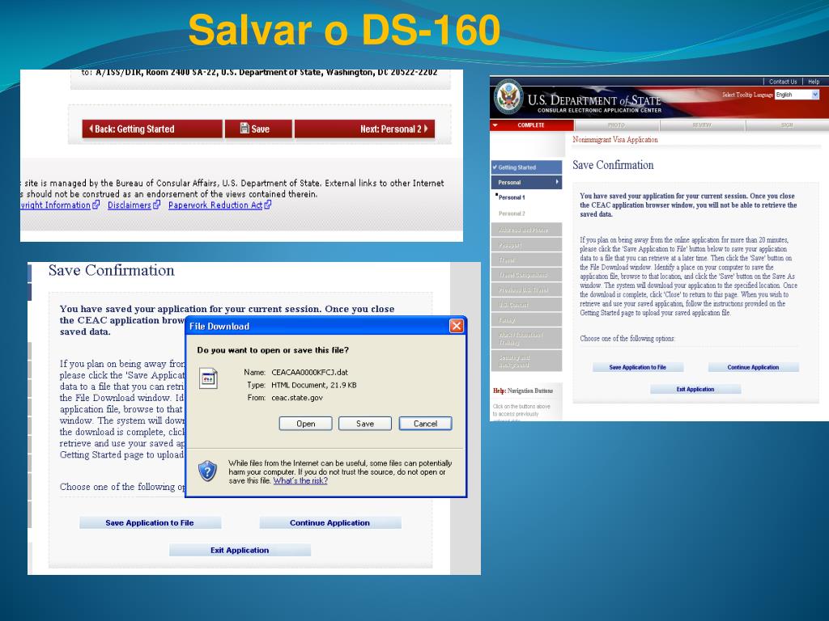Click external-link icon beside Disclaimers

(156, 205)
